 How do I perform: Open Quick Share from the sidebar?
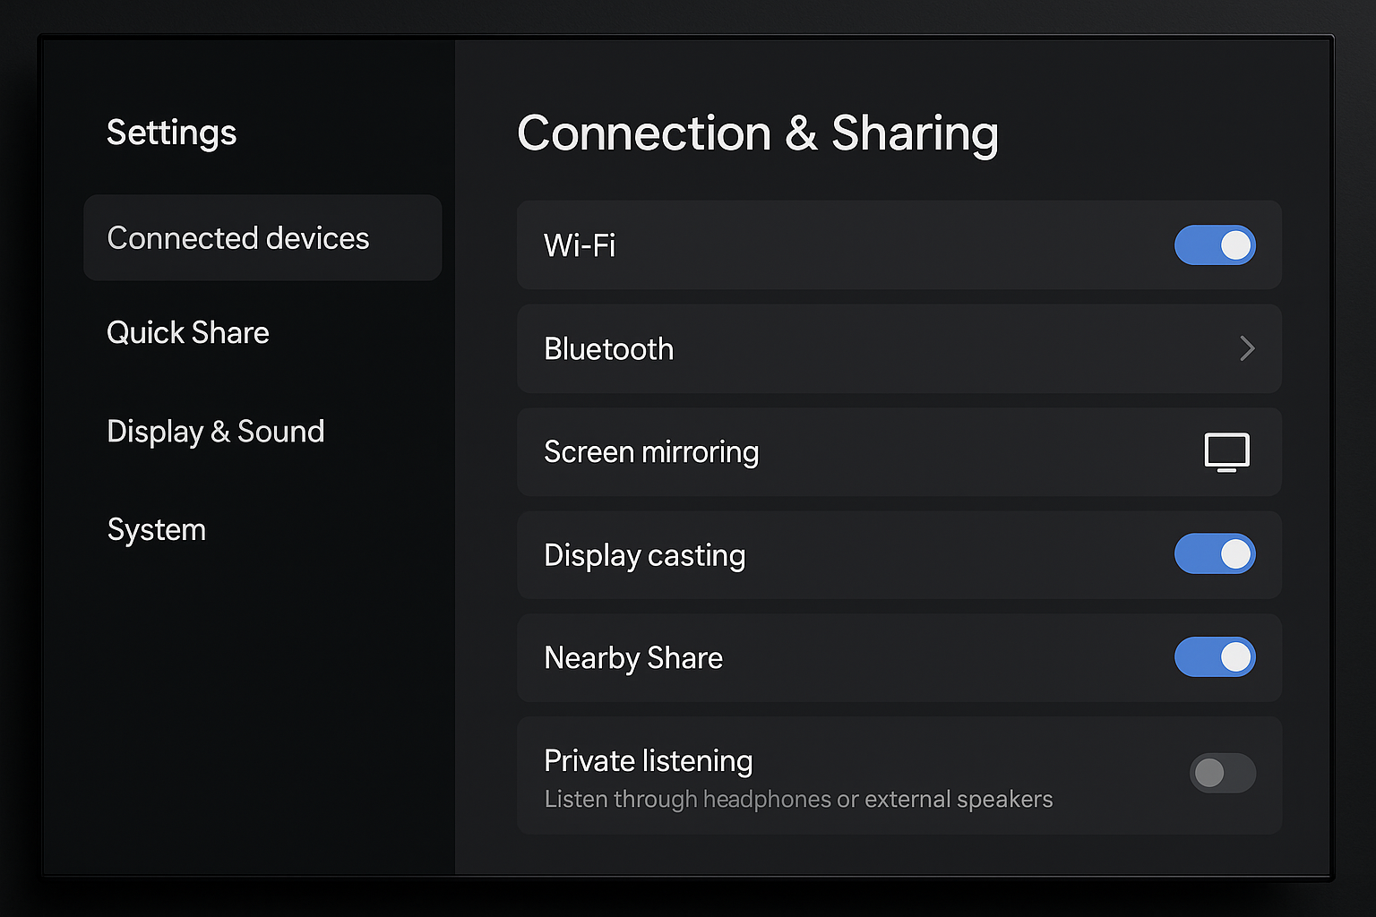tap(188, 332)
